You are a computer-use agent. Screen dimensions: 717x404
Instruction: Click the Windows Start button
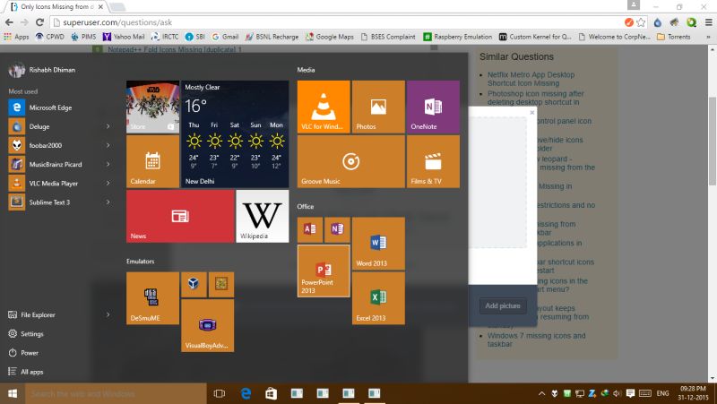(x=13, y=393)
